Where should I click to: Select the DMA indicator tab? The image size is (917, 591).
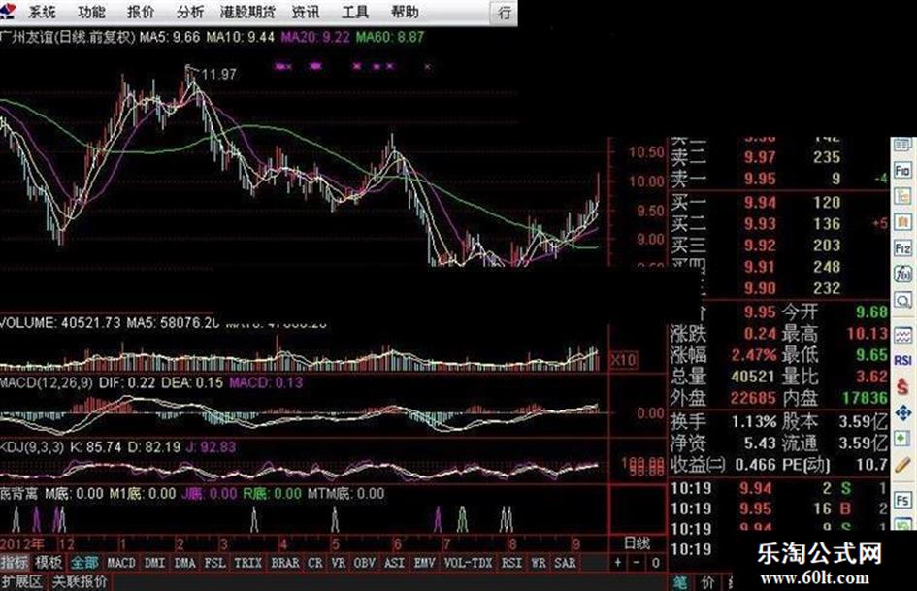(x=184, y=563)
